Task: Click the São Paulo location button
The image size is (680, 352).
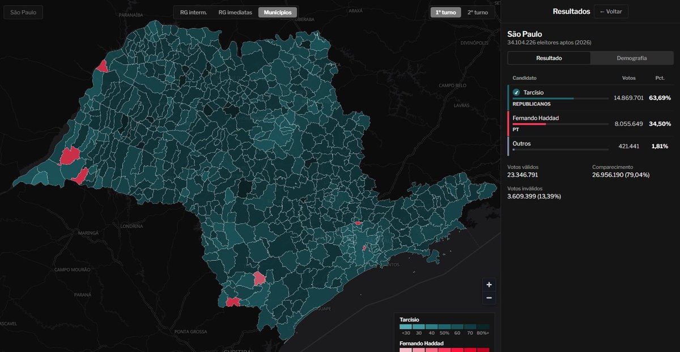Action: click(x=23, y=12)
